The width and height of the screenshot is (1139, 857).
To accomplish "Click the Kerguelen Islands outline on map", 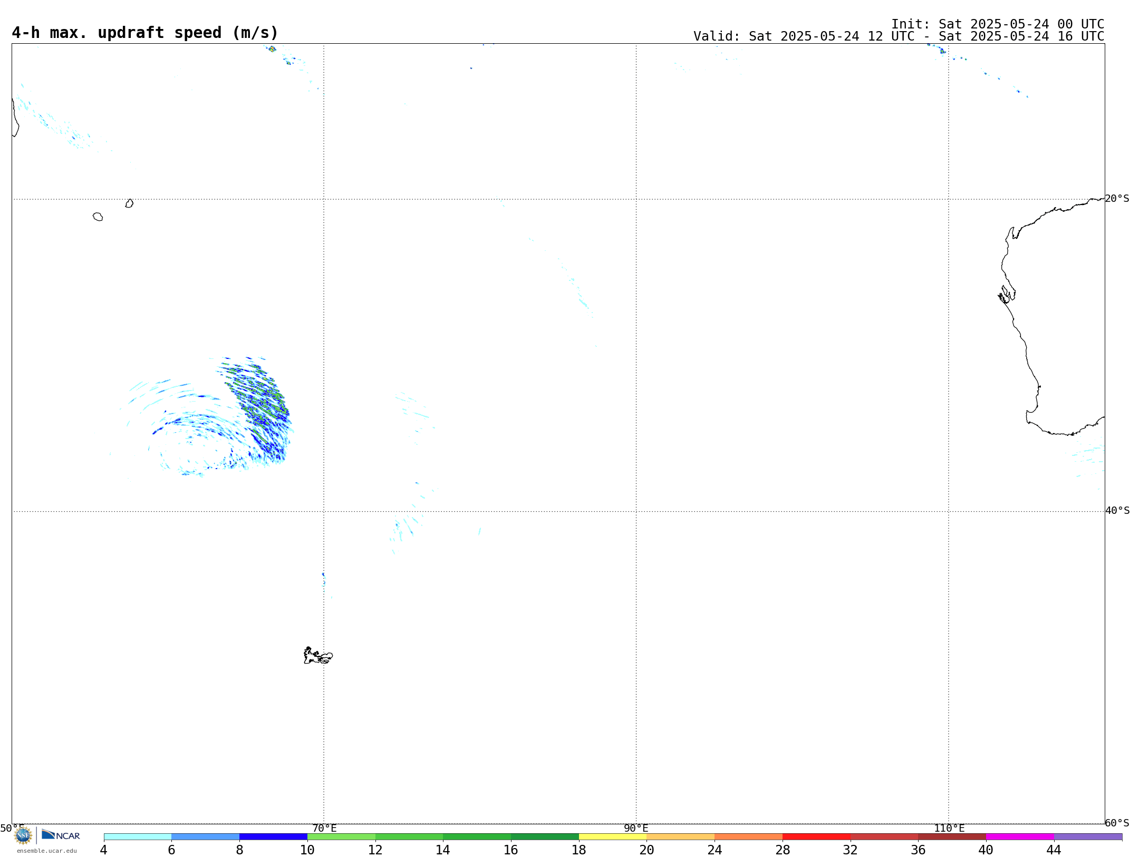I will click(318, 656).
